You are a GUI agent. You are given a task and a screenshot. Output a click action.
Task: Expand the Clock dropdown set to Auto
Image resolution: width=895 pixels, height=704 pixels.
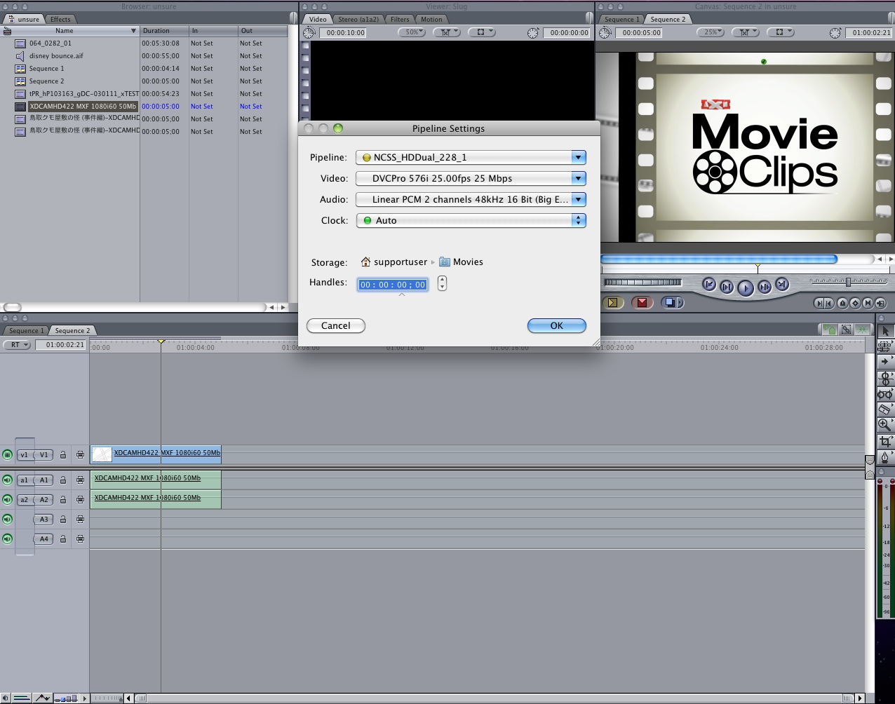(x=470, y=220)
